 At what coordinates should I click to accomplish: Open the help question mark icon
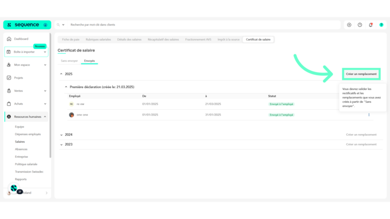point(381,25)
